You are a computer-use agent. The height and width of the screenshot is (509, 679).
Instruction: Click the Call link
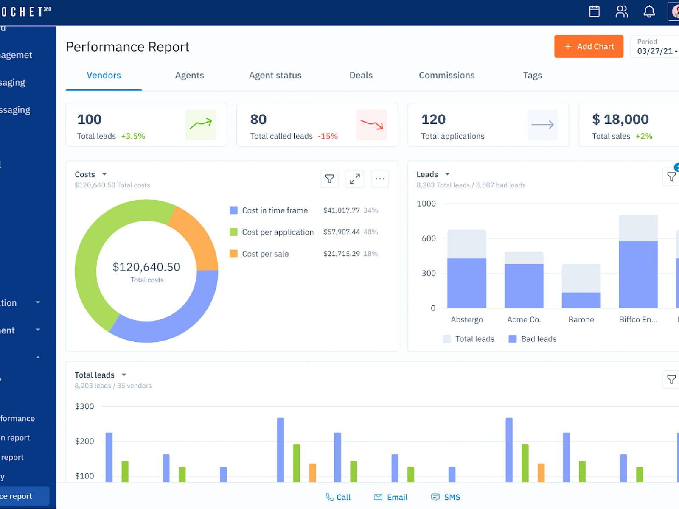tap(338, 497)
